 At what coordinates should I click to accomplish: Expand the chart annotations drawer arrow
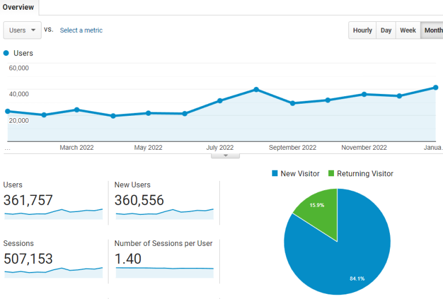226,156
